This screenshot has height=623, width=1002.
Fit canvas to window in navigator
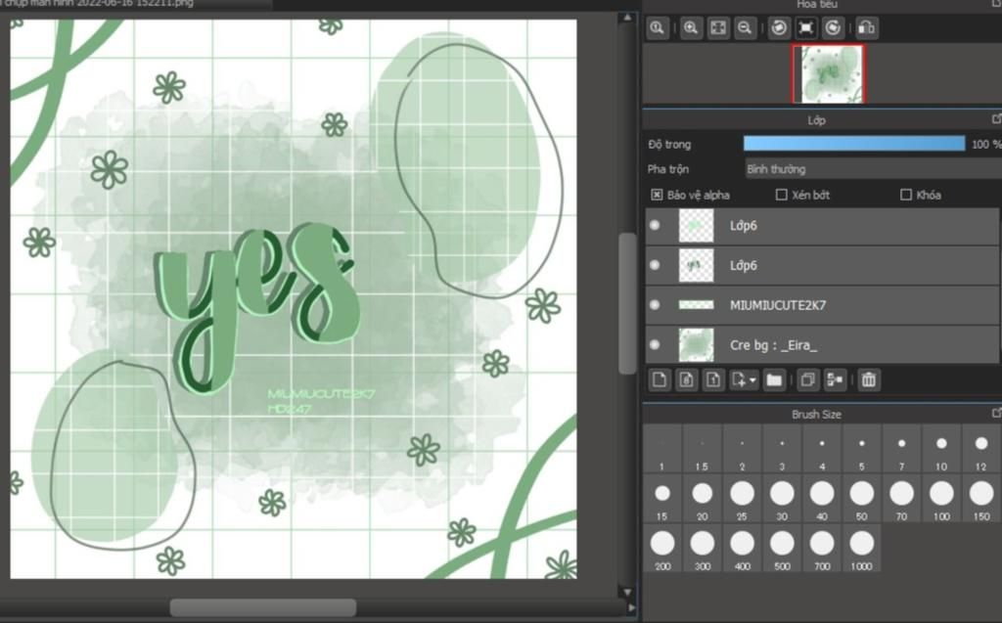coord(717,28)
